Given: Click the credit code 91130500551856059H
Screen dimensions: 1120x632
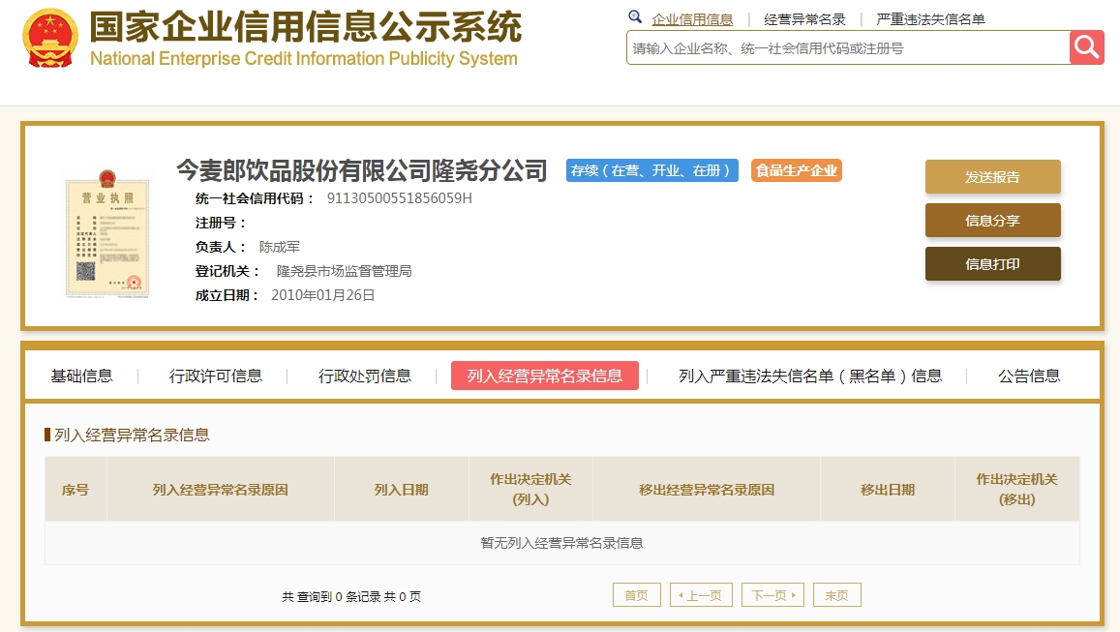Looking at the screenshot, I should click(x=399, y=198).
